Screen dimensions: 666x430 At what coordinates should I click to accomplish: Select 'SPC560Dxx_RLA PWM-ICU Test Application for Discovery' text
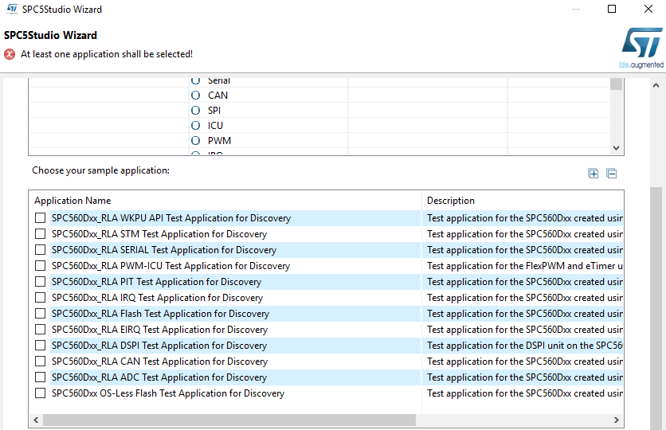click(170, 266)
